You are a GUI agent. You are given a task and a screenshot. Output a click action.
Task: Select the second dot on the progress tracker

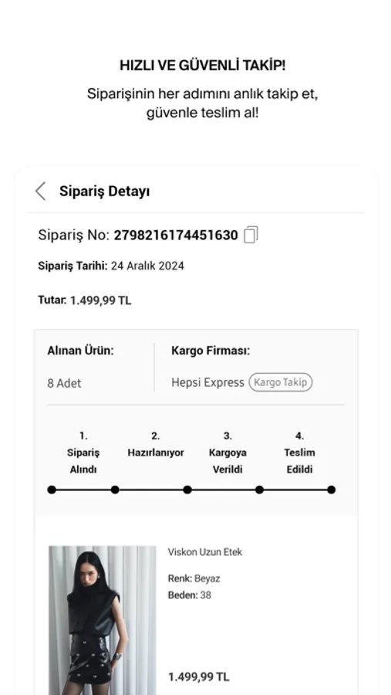[115, 490]
